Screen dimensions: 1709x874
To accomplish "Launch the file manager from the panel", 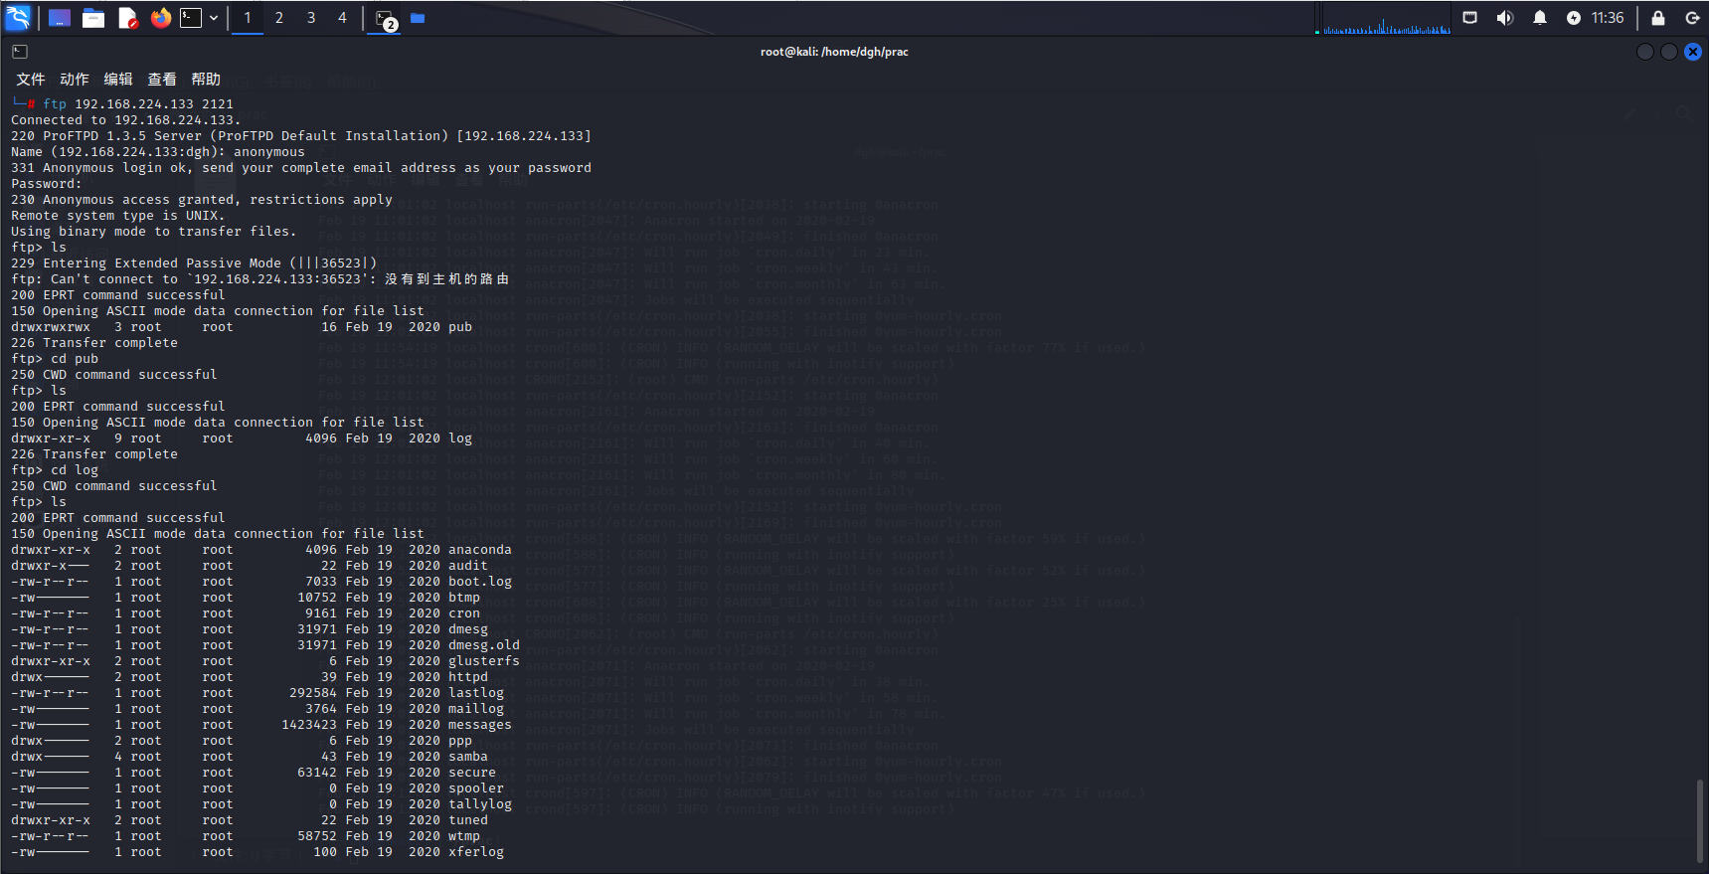I will coord(93,18).
